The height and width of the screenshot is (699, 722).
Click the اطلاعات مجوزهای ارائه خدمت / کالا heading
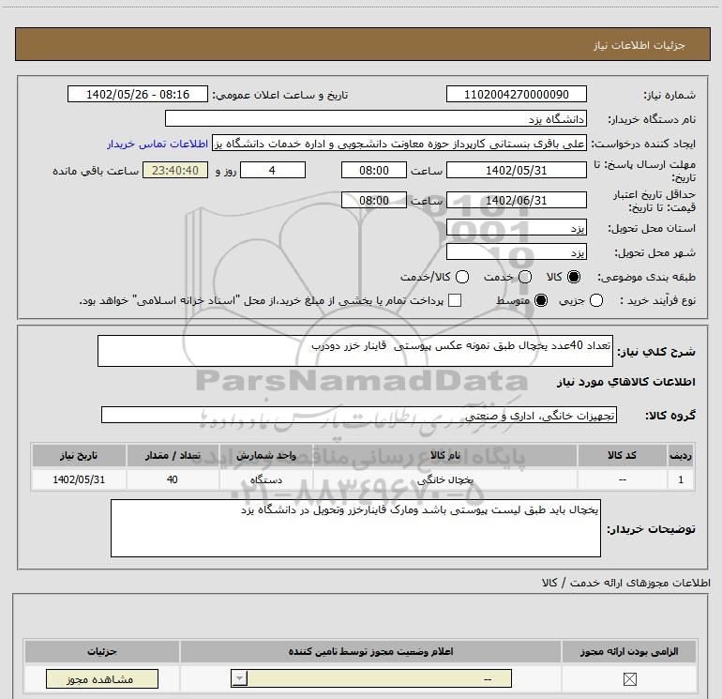point(625,583)
